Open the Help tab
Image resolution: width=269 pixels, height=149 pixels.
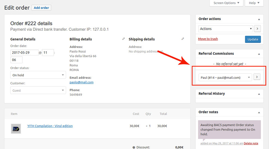[x=254, y=3]
